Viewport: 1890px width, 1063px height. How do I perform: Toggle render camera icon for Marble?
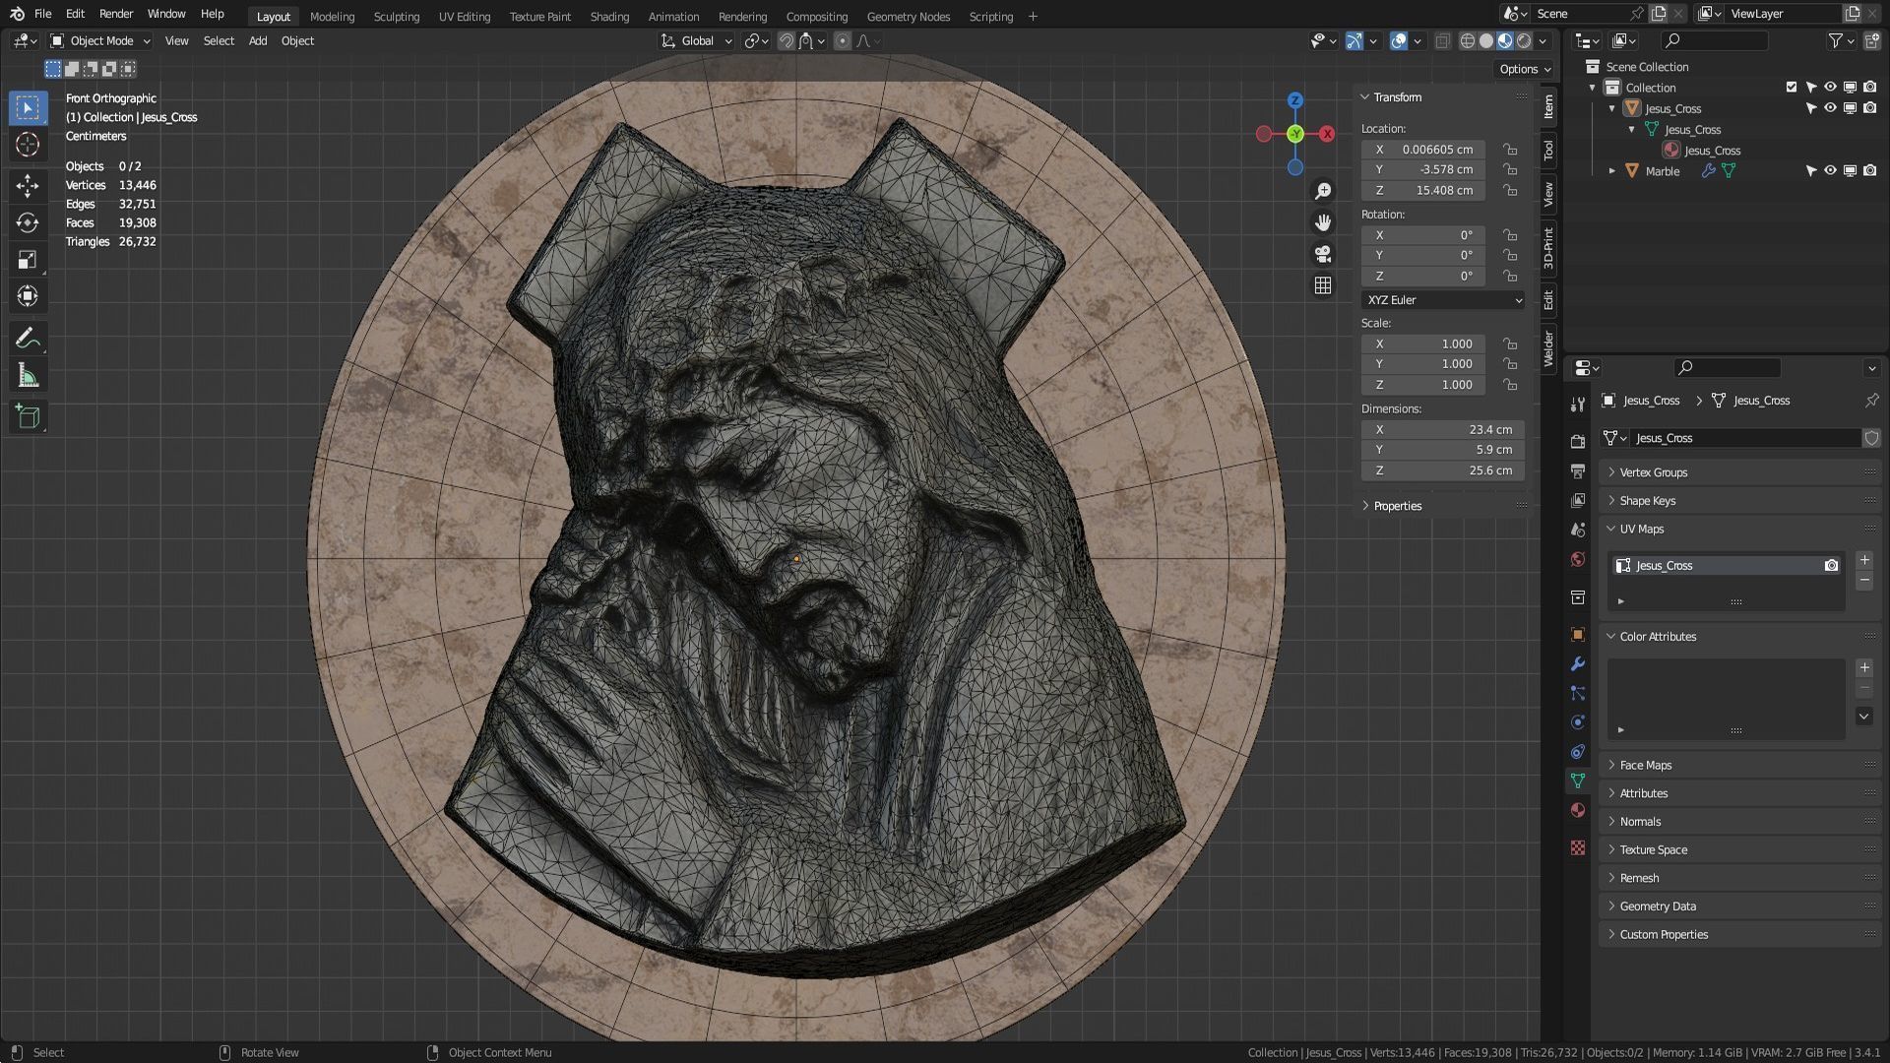1869,170
